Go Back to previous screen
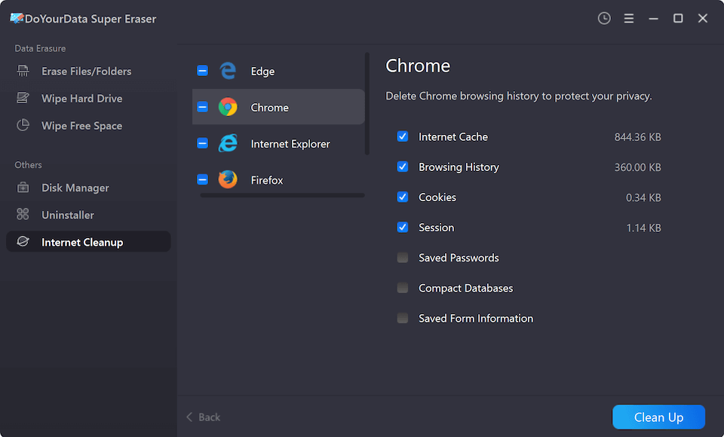Image resolution: width=724 pixels, height=437 pixels. click(x=204, y=417)
